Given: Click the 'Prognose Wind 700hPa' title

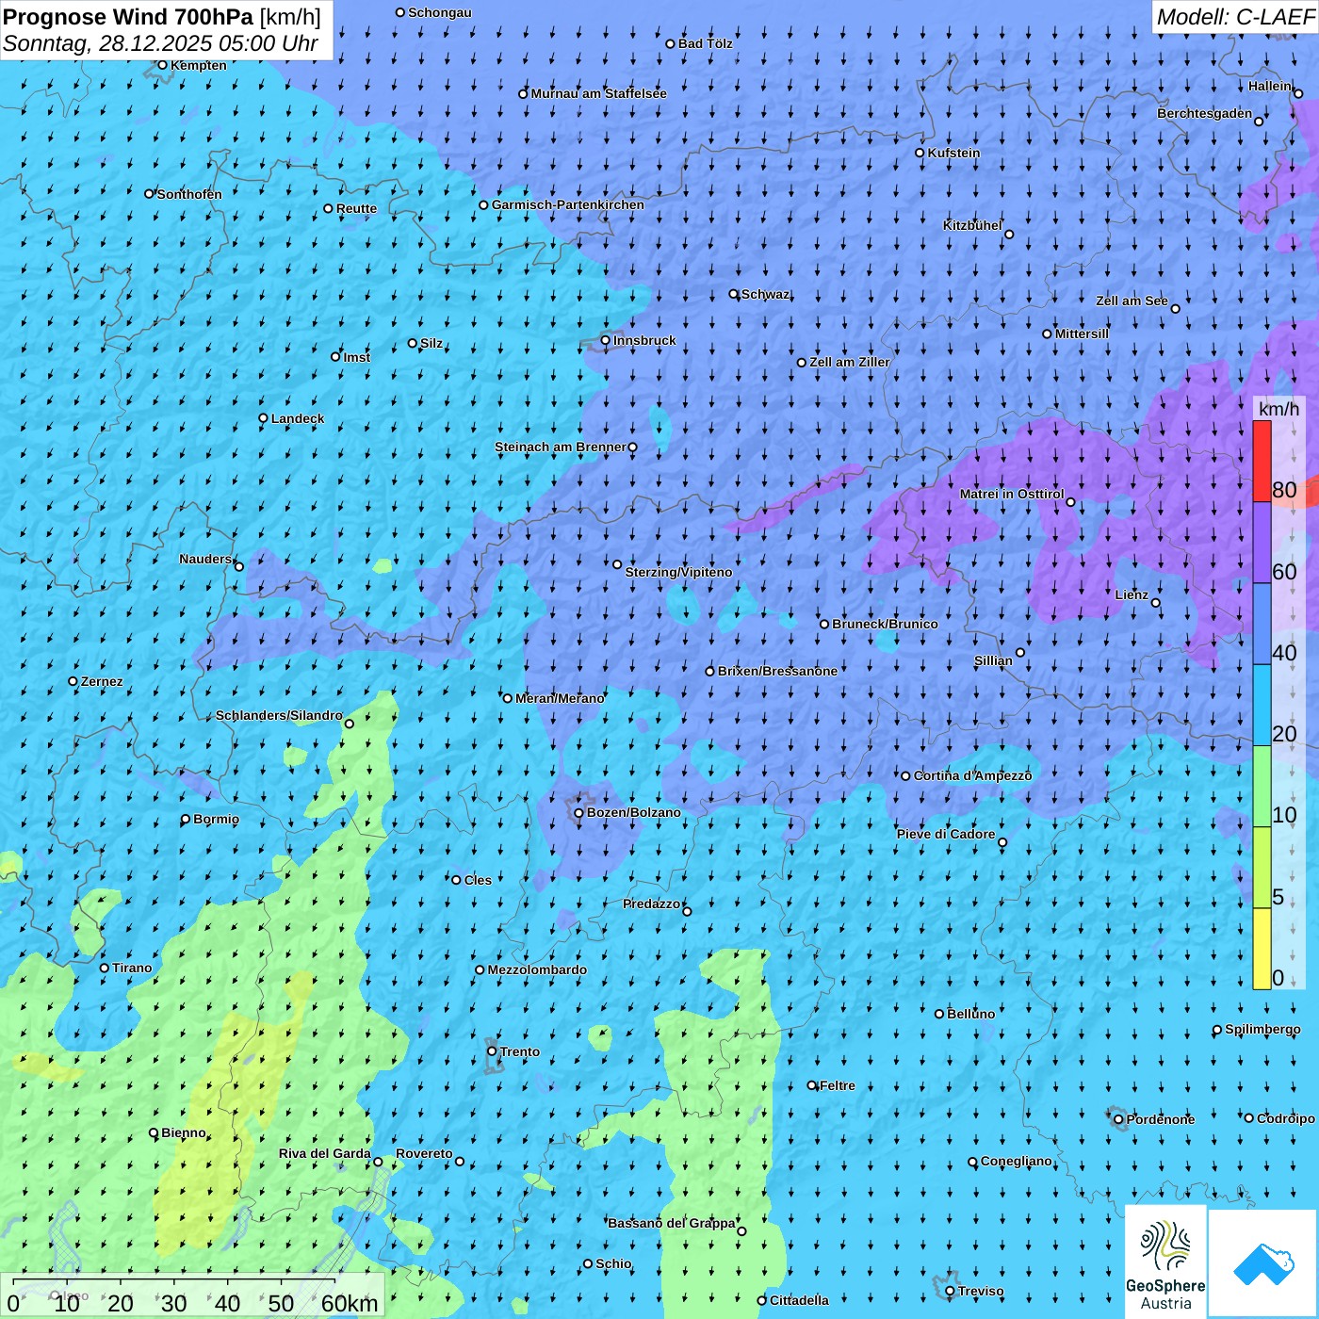Looking at the screenshot, I should point(128,17).
